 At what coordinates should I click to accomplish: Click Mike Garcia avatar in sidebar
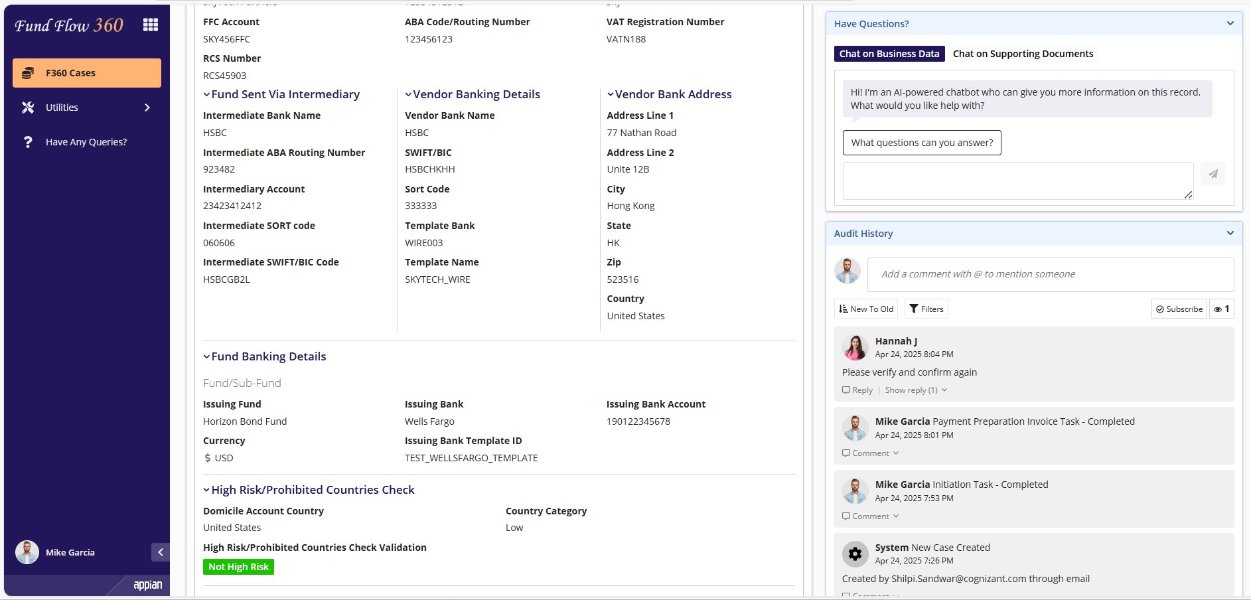[27, 552]
